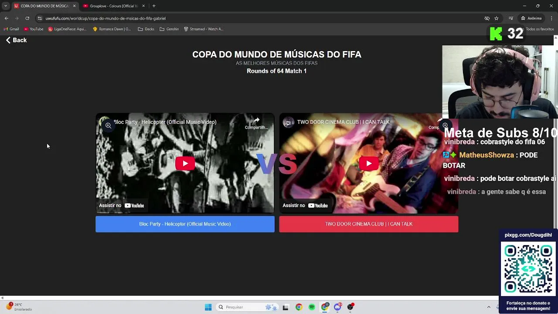Click the tracking protection eye icon

(487, 18)
